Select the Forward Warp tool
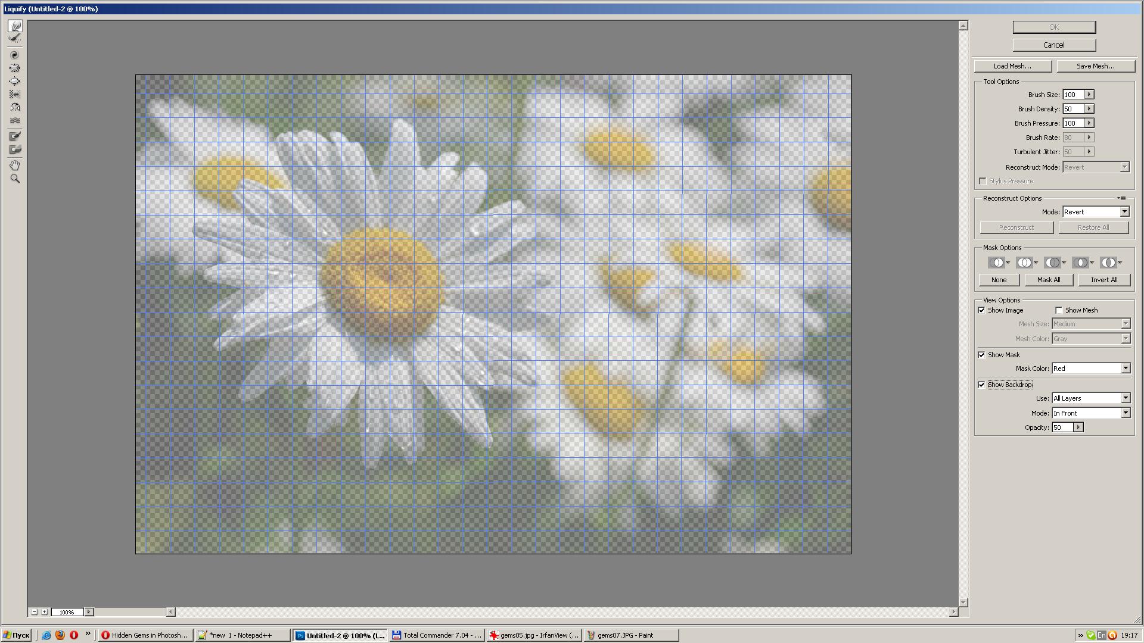 pos(15,26)
